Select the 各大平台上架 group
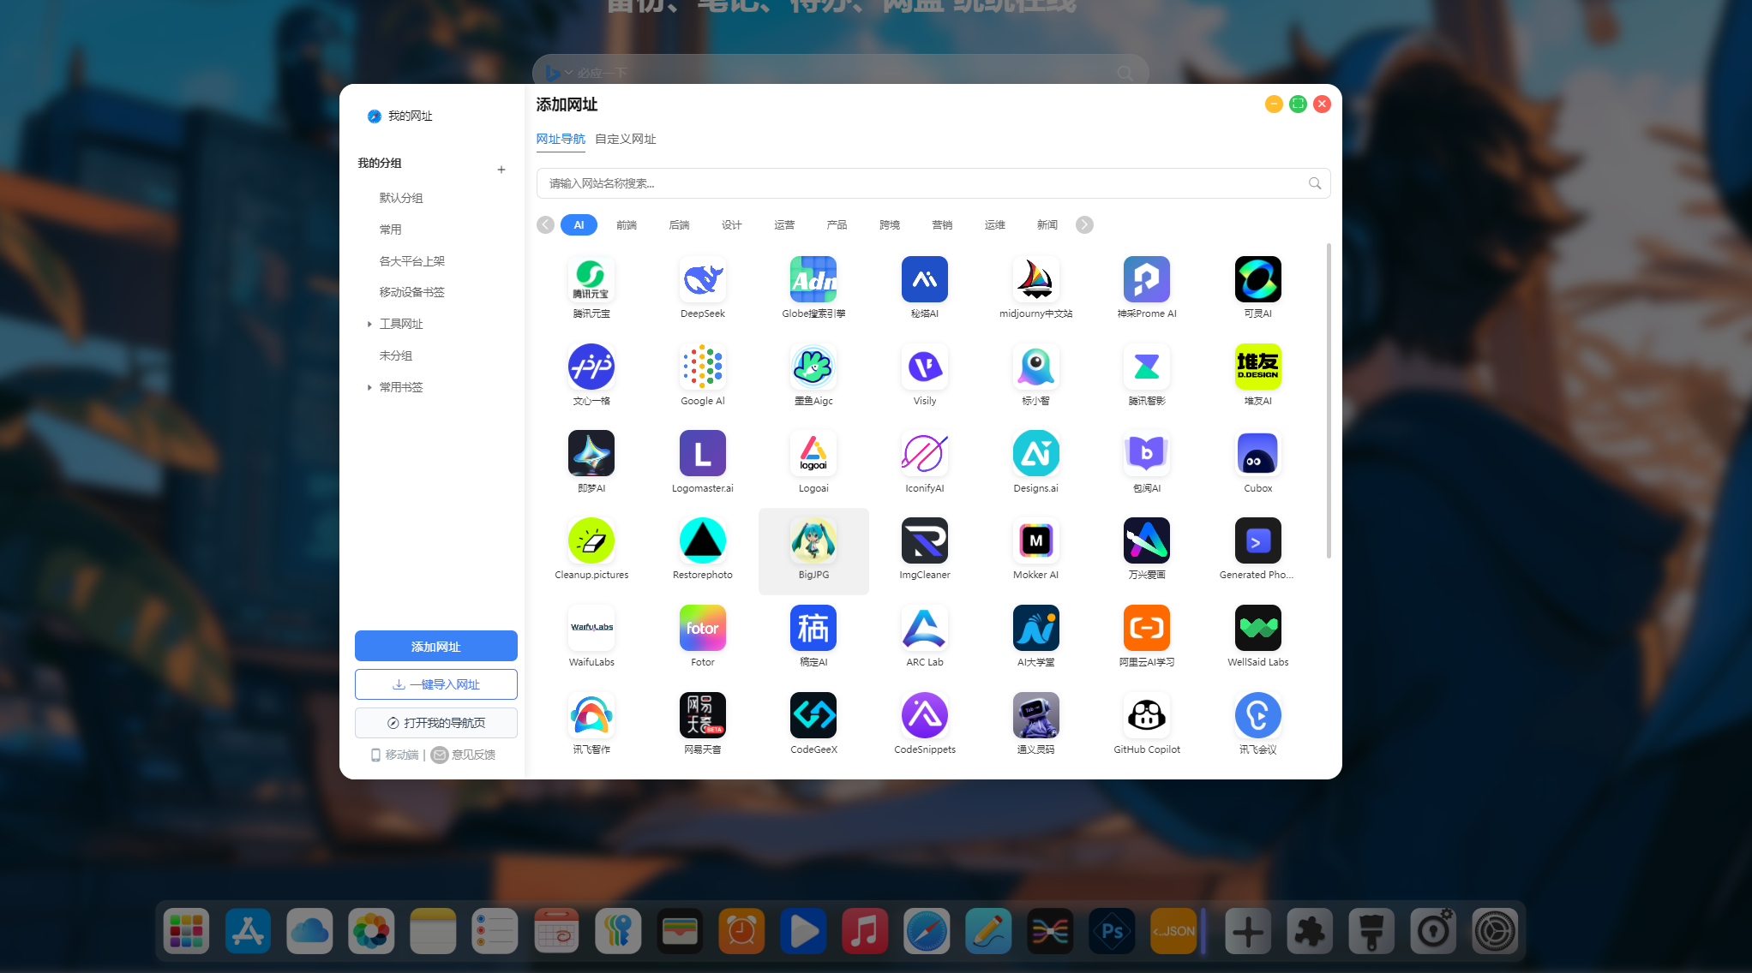The height and width of the screenshot is (973, 1752). click(x=412, y=261)
